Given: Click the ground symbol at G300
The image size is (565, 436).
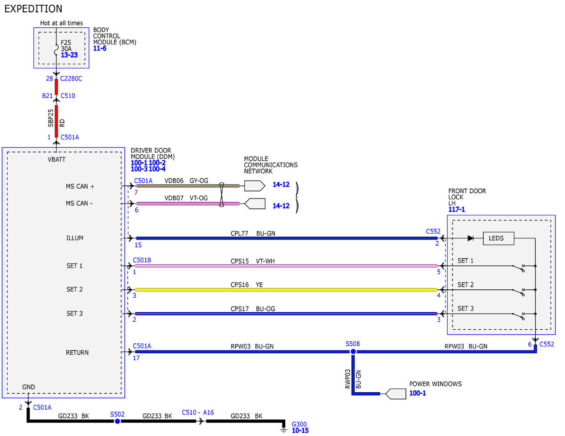Looking at the screenshot, I should click(x=283, y=429).
